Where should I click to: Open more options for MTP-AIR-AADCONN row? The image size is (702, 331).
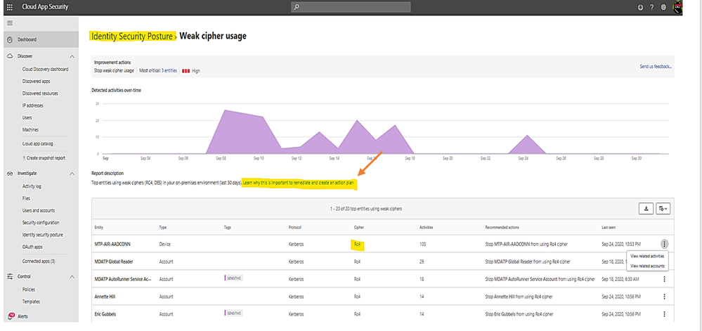pyautogui.click(x=664, y=244)
